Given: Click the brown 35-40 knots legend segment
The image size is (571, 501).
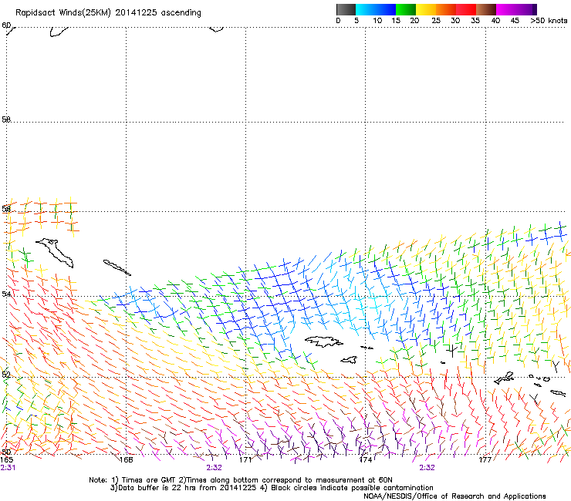Looking at the screenshot, I should pyautogui.click(x=486, y=9).
